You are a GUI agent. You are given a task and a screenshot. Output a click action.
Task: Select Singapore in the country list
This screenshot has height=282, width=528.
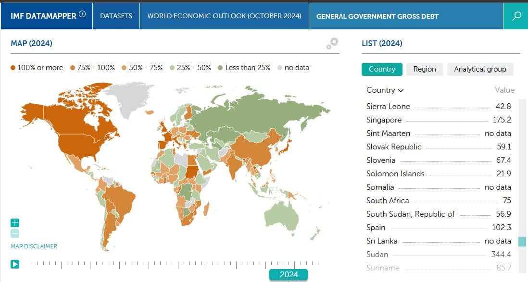tap(384, 120)
